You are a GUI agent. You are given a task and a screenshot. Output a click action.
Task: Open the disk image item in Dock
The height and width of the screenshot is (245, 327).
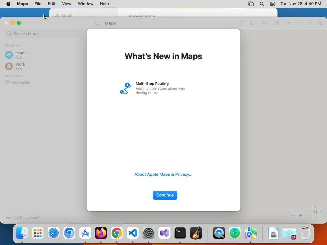tap(274, 233)
